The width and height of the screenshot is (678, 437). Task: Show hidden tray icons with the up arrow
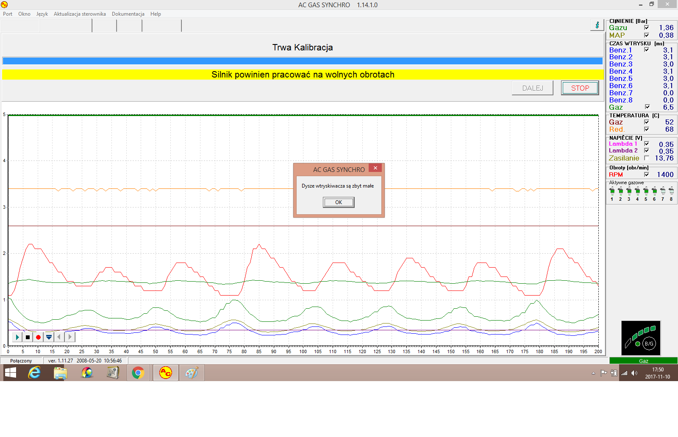pyautogui.click(x=594, y=373)
